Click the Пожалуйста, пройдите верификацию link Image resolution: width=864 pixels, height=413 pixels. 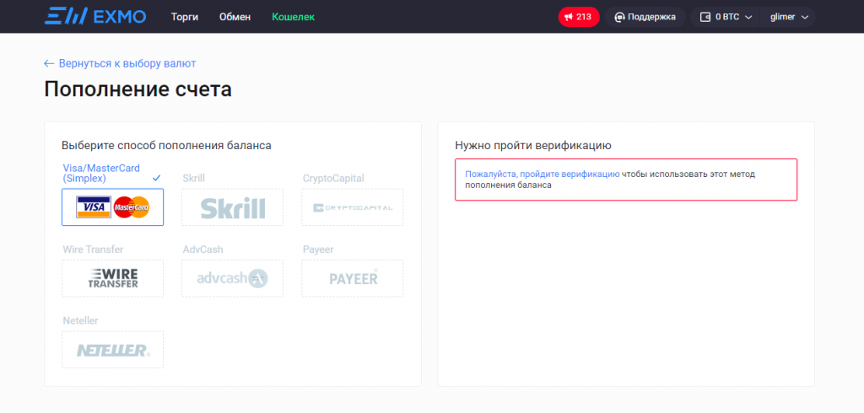coord(542,174)
